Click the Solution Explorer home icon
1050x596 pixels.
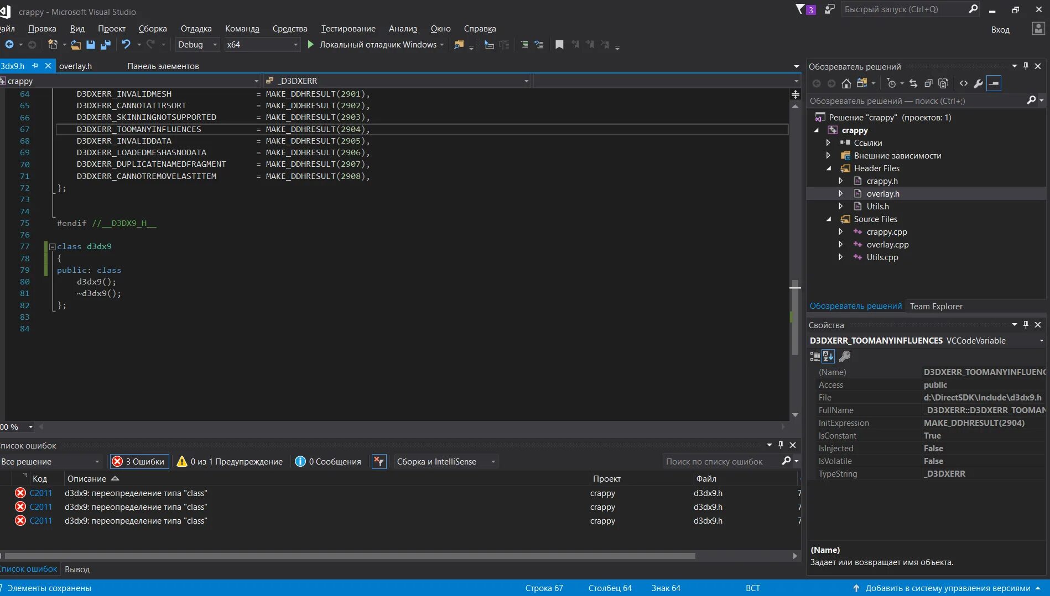846,83
